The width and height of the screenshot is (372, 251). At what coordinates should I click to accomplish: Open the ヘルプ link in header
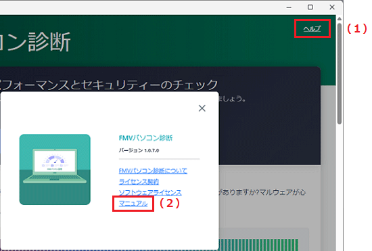(312, 29)
